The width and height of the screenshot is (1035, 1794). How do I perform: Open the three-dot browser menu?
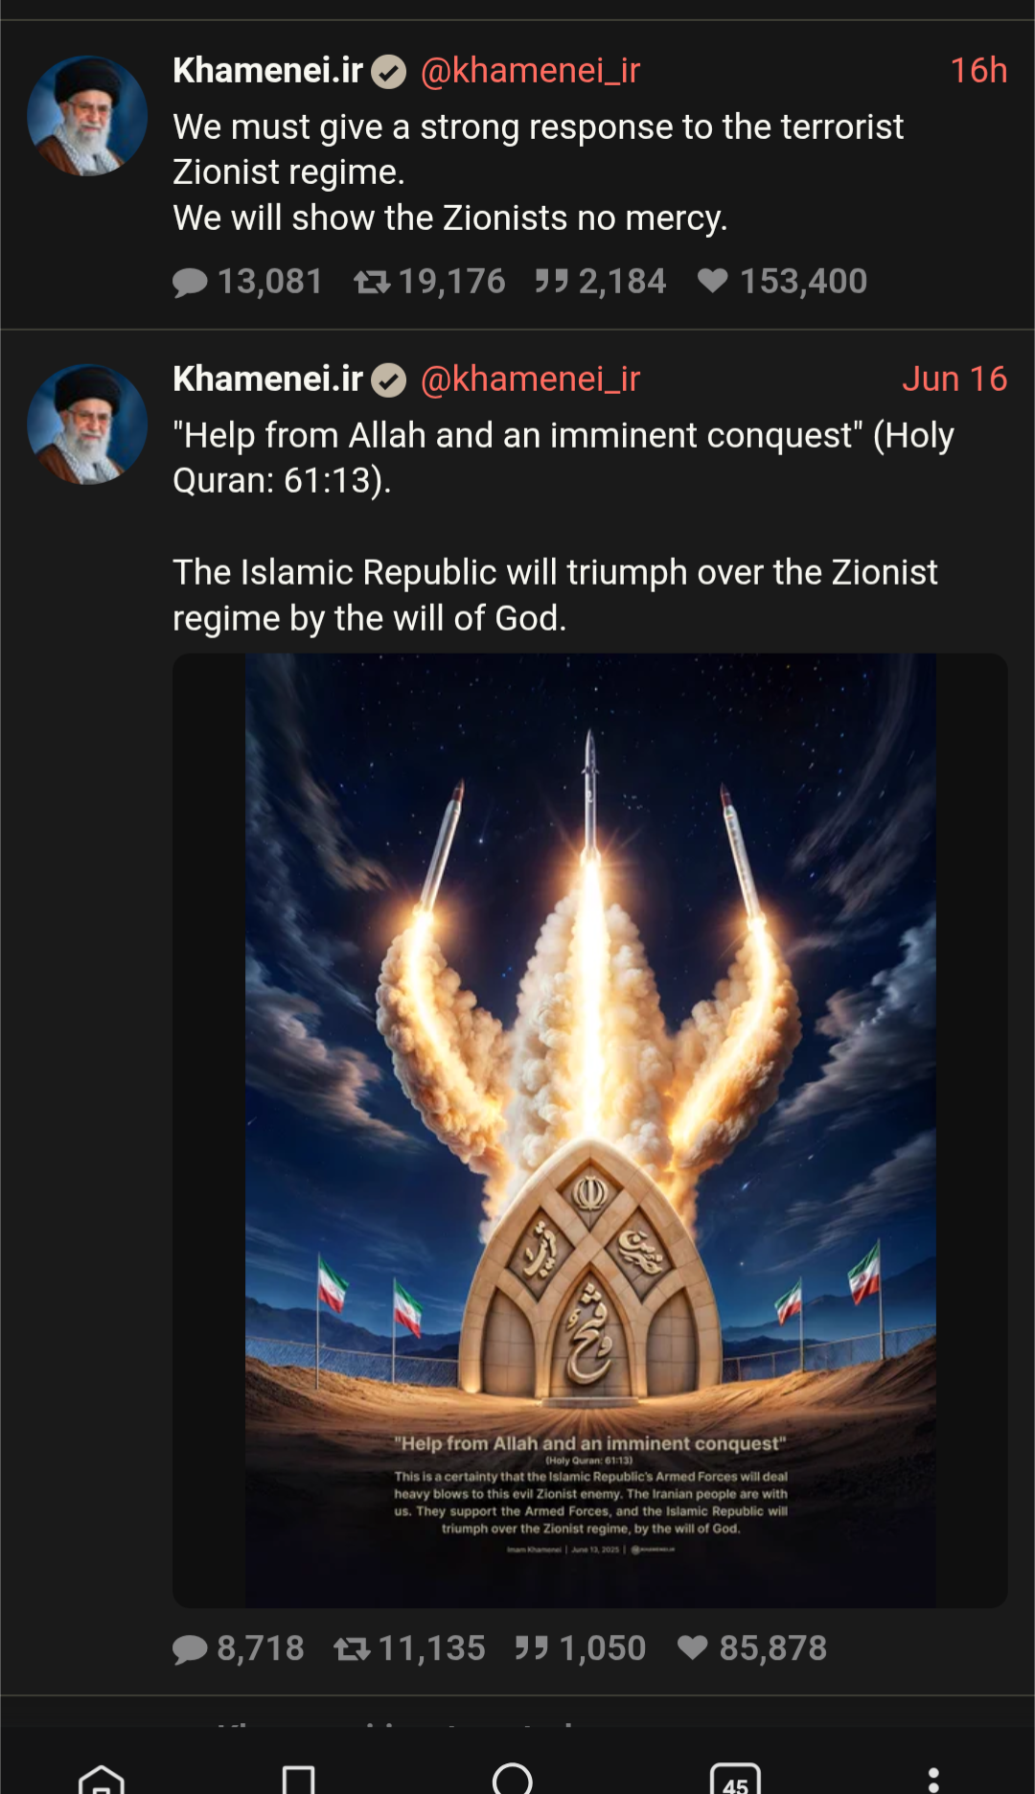tap(933, 1781)
